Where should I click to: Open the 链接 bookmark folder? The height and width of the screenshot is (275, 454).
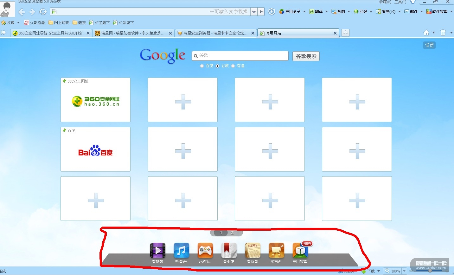pos(79,22)
